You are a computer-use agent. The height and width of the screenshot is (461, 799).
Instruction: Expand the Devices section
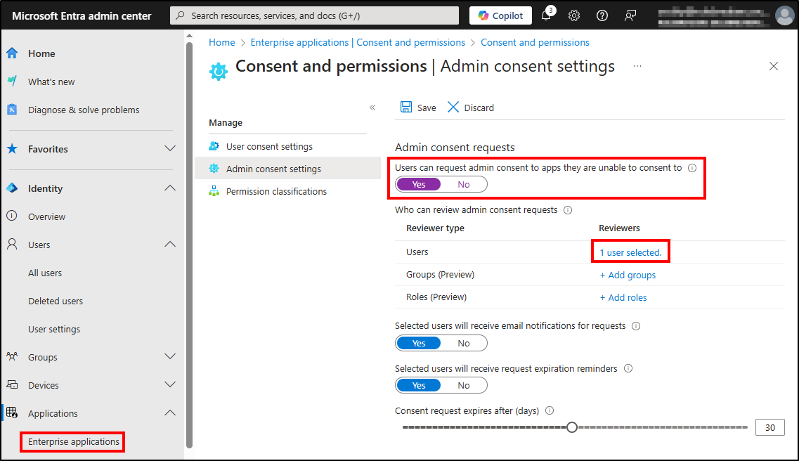click(169, 384)
